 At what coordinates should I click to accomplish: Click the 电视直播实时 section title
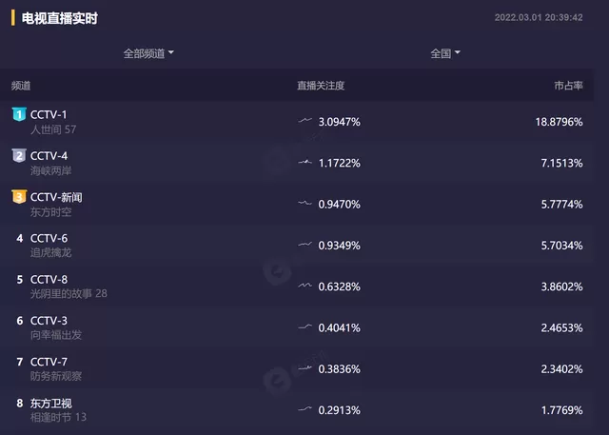(x=59, y=18)
